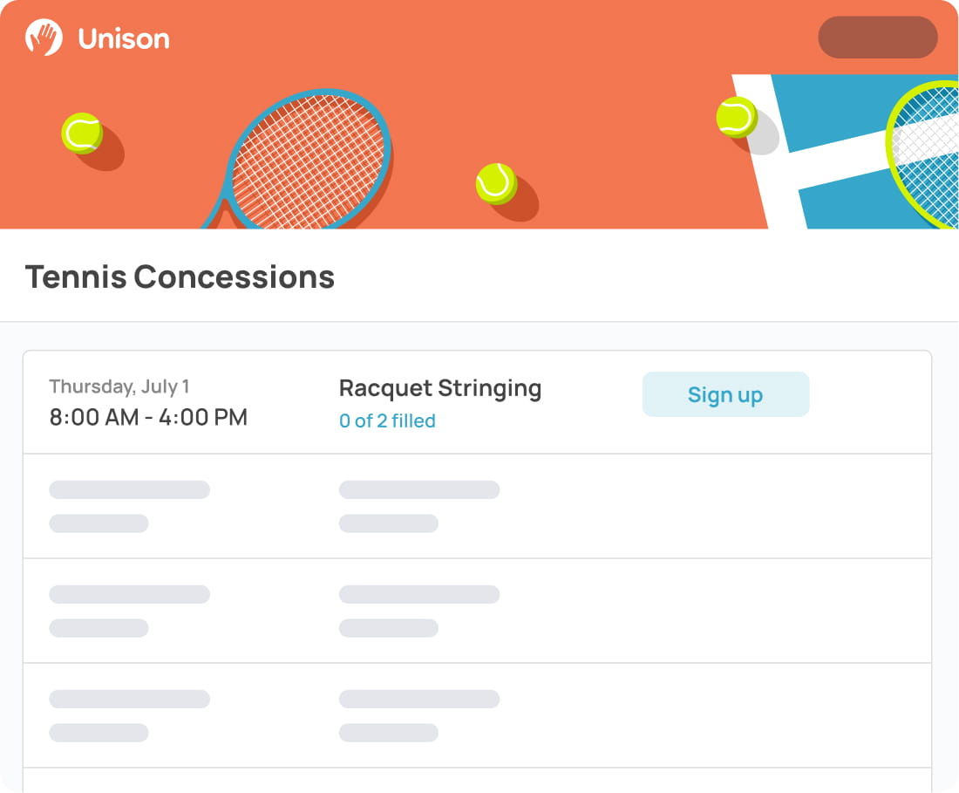Click the Tennis Concessions heading
Screen dimensions: 959x793
coord(180,277)
